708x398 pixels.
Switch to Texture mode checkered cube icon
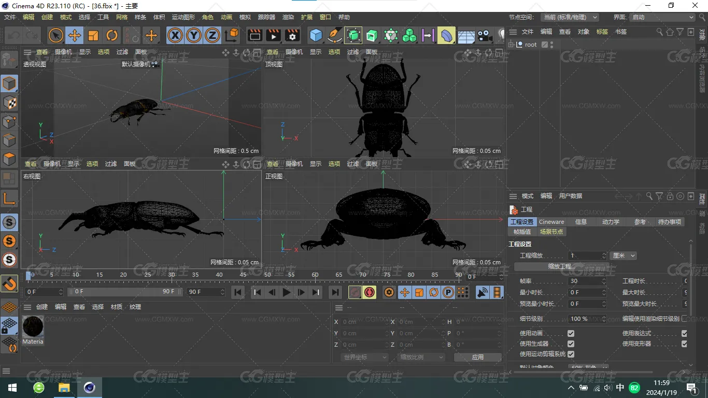(9, 102)
